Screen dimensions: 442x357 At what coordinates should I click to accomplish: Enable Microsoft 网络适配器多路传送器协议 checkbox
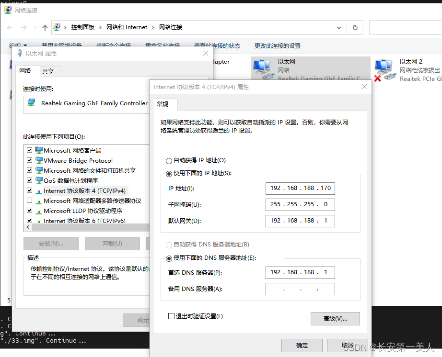click(29, 201)
